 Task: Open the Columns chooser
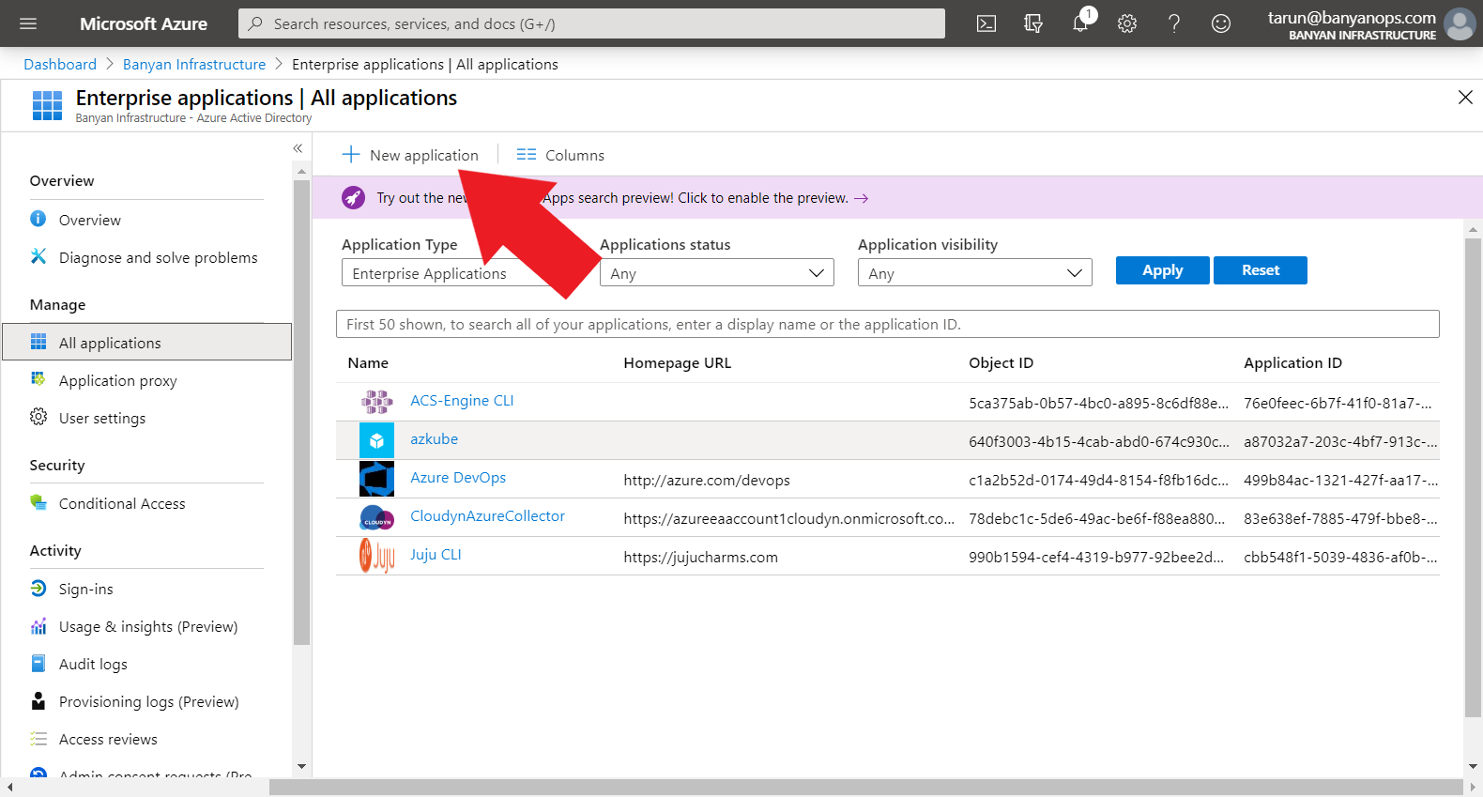coord(560,155)
